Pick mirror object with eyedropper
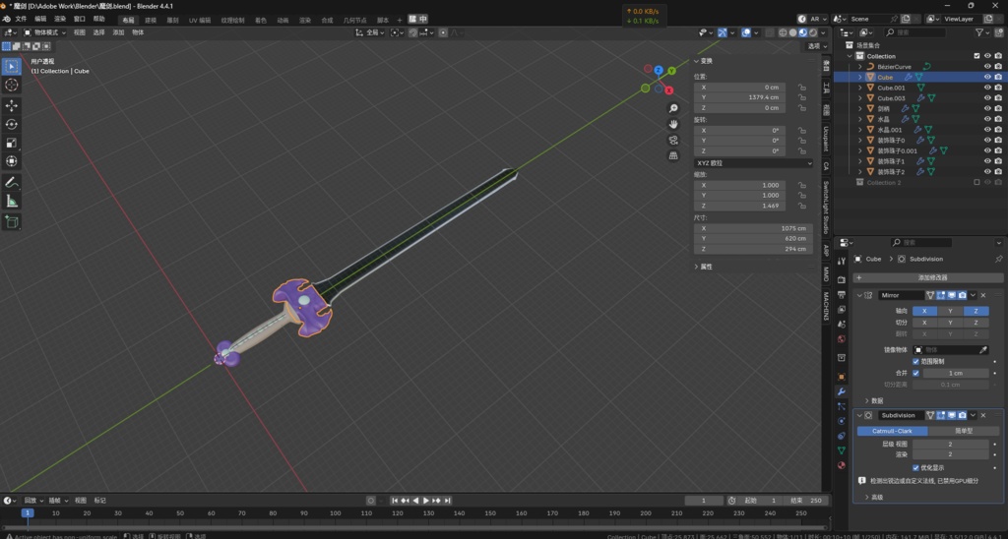 click(x=983, y=350)
